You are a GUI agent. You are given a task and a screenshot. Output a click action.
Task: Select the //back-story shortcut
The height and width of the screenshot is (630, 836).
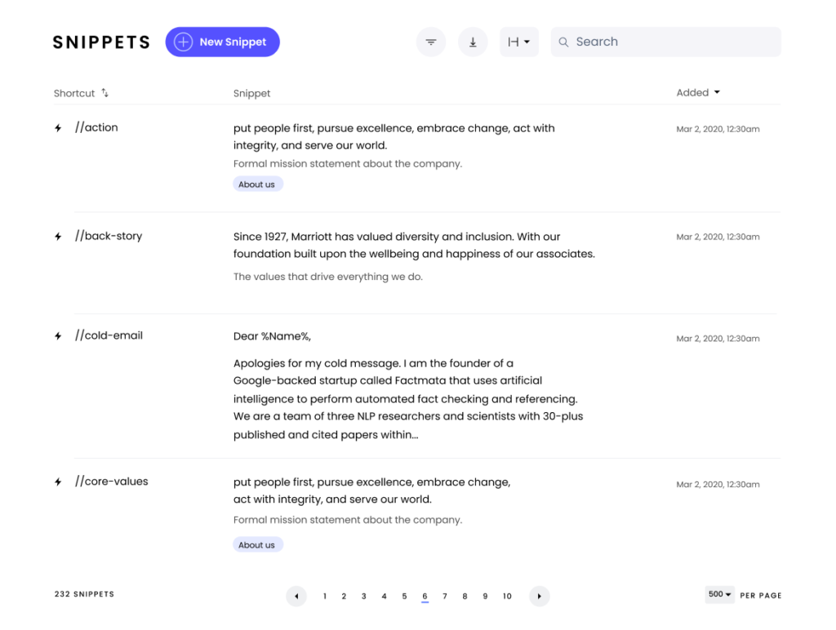pos(109,236)
